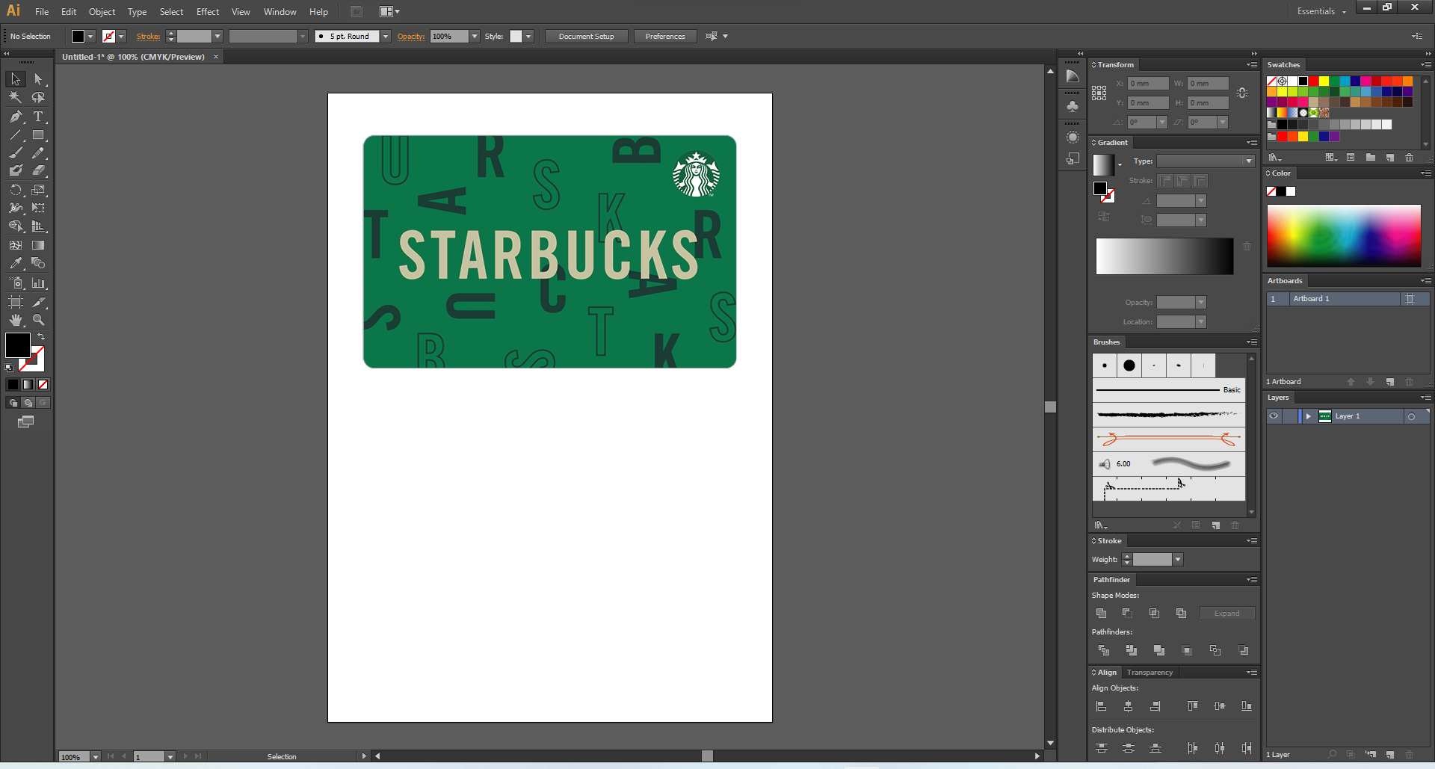Toggle Layer 1 visibility eye
1435x769 pixels.
point(1274,416)
